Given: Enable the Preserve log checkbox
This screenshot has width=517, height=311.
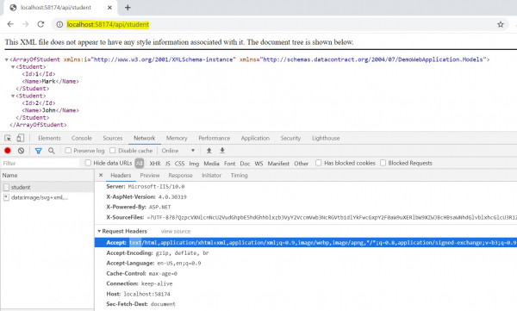Looking at the screenshot, I should tap(68, 151).
